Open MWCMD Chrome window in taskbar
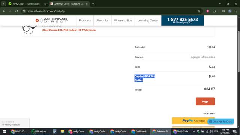240x135 pixels. click(x=19, y=132)
